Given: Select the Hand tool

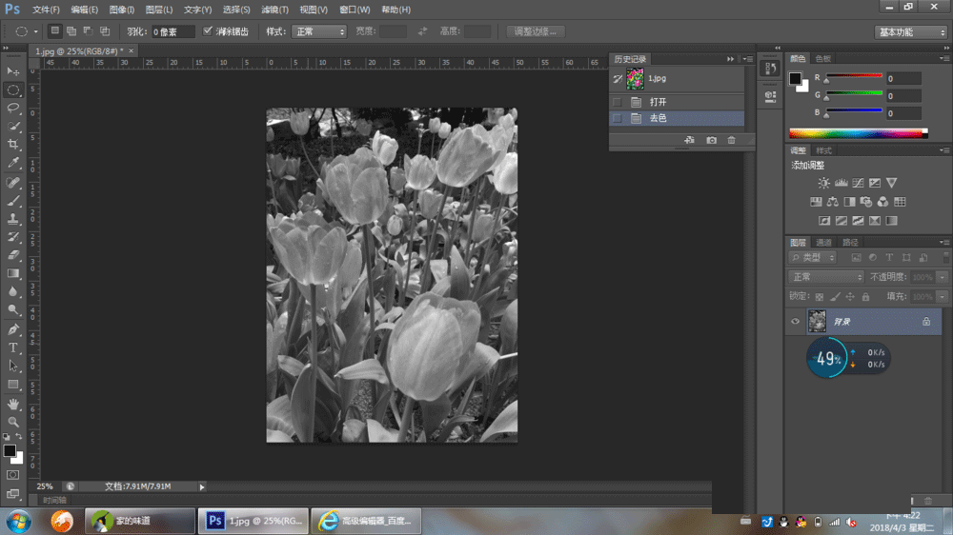Looking at the screenshot, I should coord(13,404).
